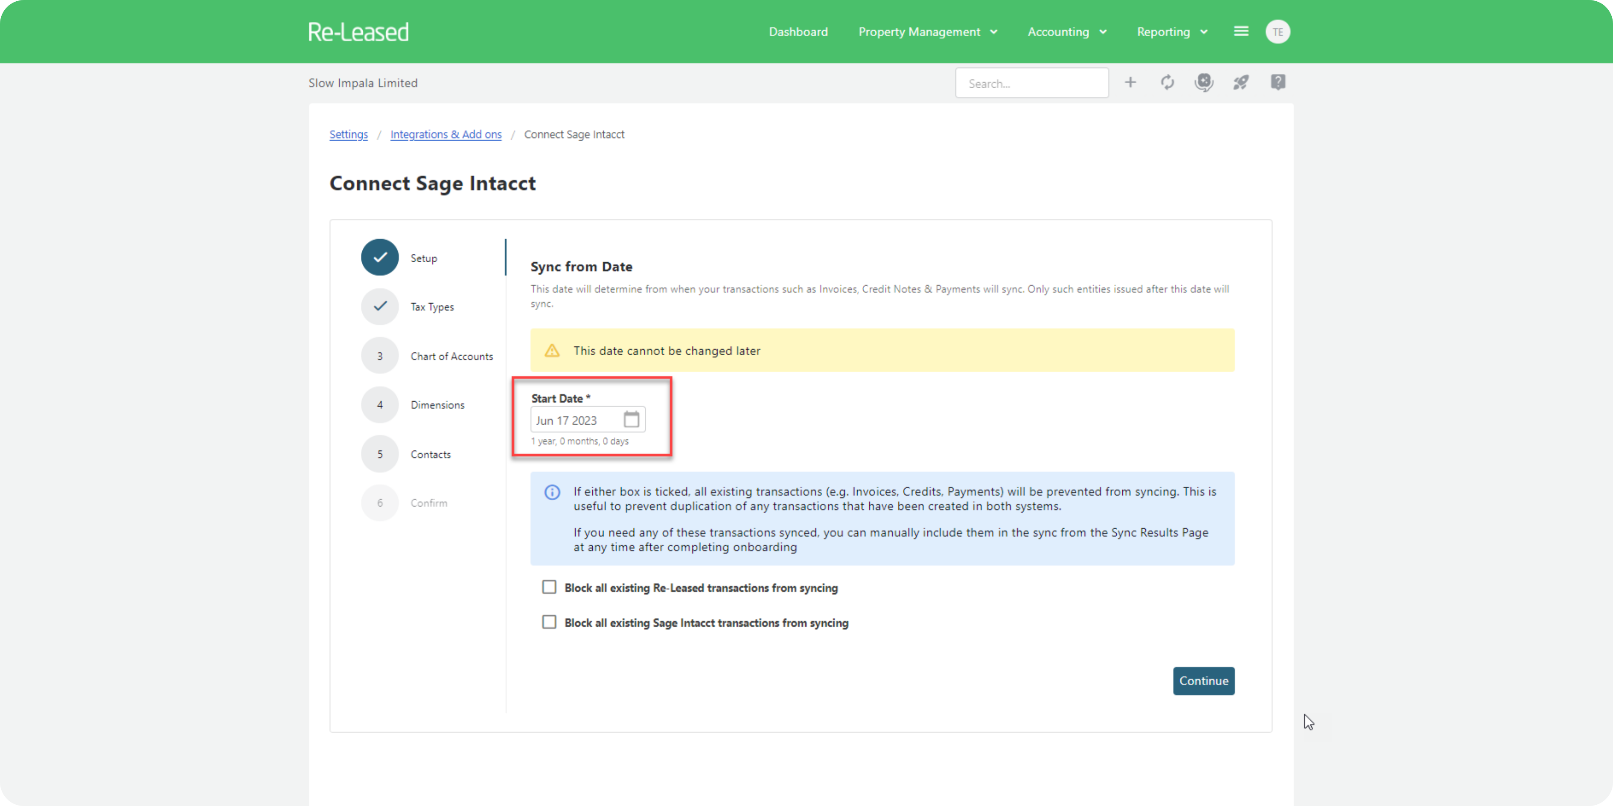Tick Block all existing Re-Leased transactions
The image size is (1613, 806).
point(549,587)
